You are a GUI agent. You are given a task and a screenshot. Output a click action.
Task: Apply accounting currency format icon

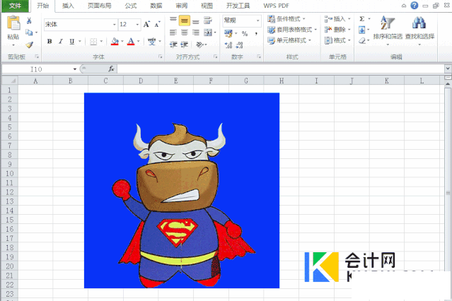point(228,33)
